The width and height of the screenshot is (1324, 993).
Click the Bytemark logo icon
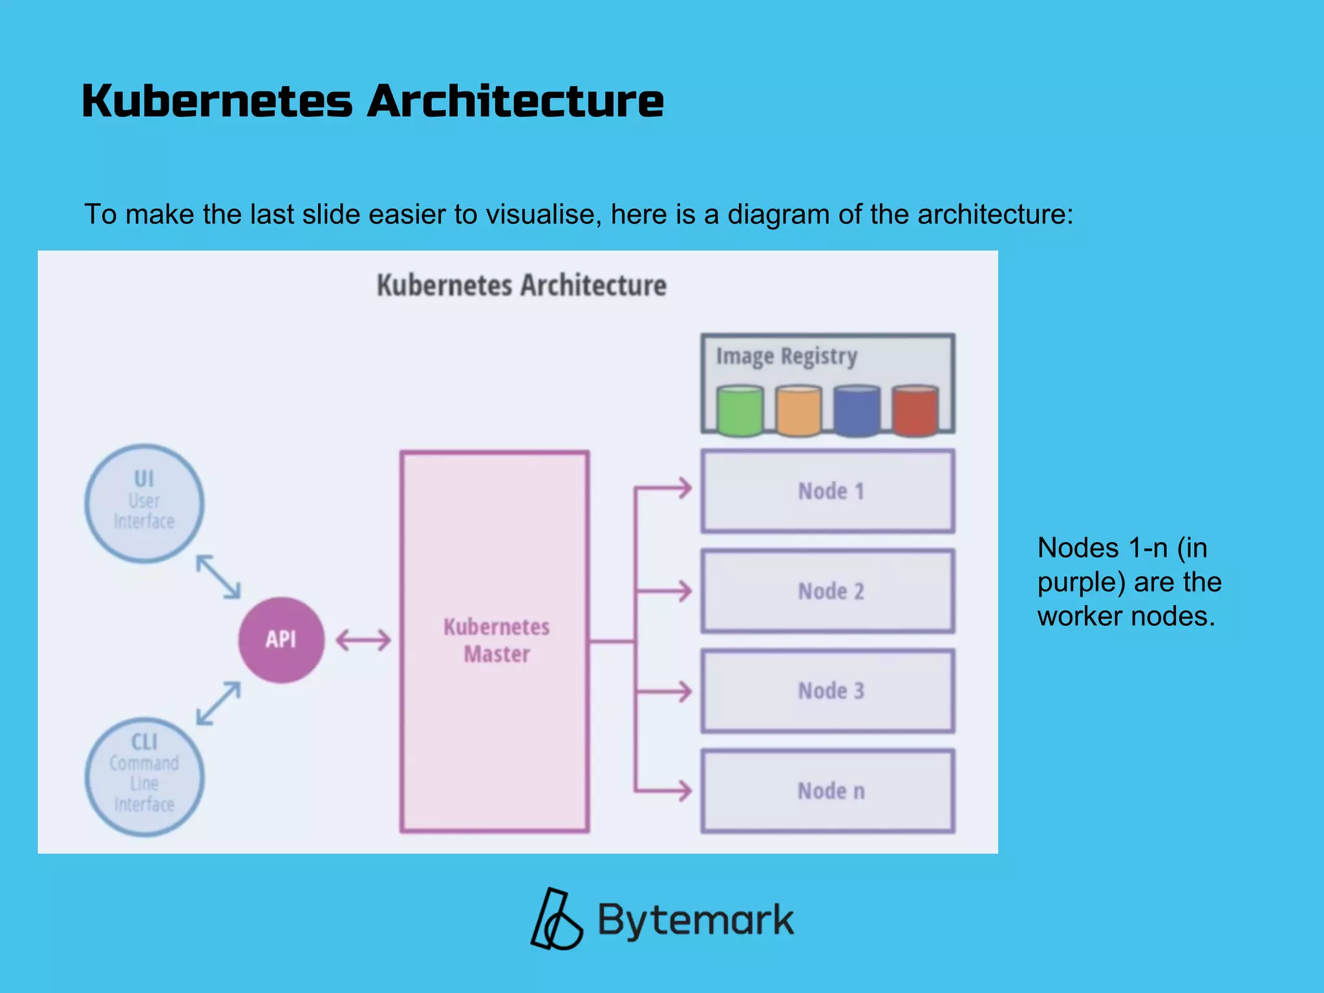coord(556,919)
